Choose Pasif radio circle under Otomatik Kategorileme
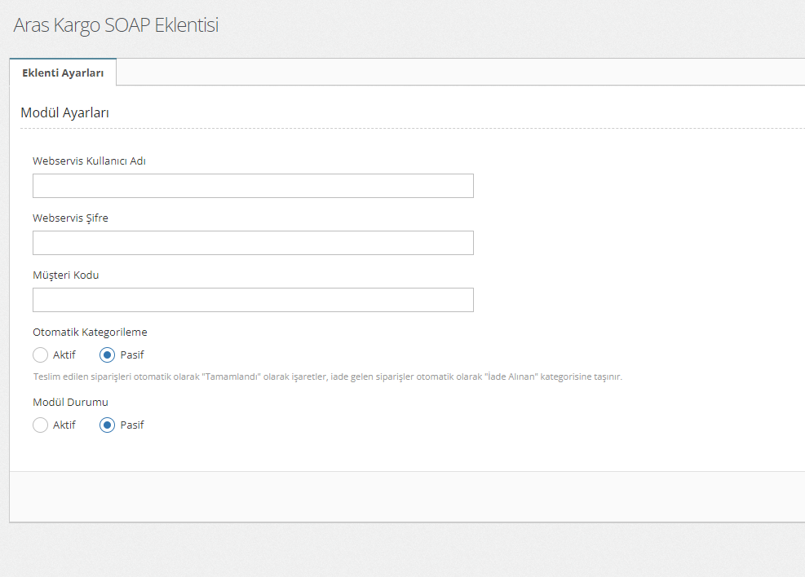805x577 pixels. tap(107, 355)
